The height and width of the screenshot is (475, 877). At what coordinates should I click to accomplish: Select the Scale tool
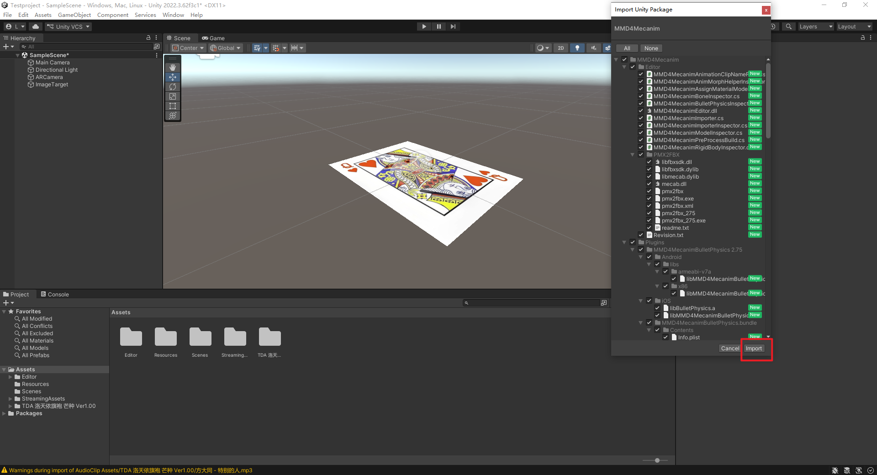[x=173, y=96]
